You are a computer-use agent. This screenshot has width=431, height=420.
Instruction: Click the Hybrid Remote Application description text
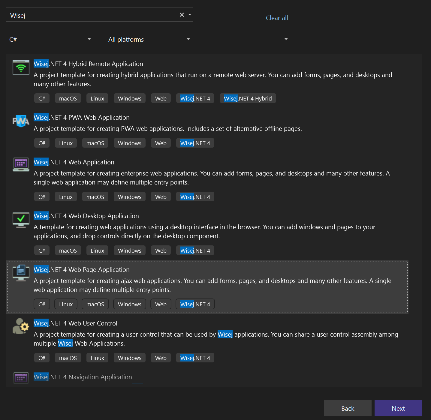tap(213, 79)
